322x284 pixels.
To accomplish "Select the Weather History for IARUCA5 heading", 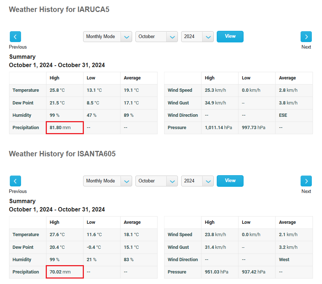I will click(x=59, y=9).
